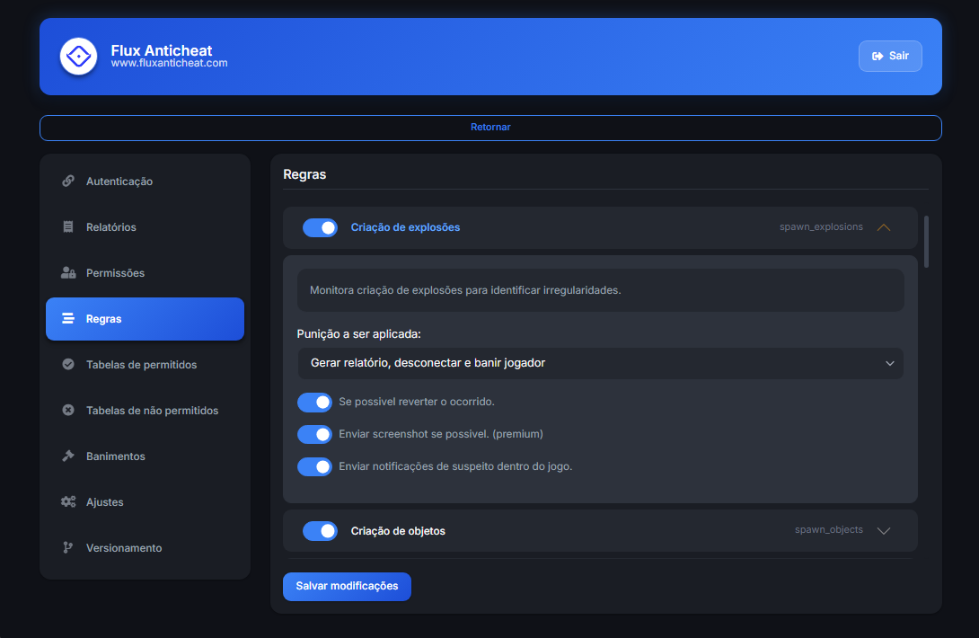The image size is (979, 638).
Task: Click the Banimentos hammer icon
Action: coord(68,456)
